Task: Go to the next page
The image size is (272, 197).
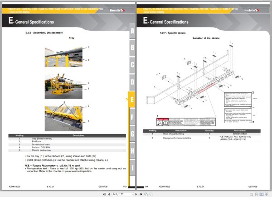Action: point(136,194)
